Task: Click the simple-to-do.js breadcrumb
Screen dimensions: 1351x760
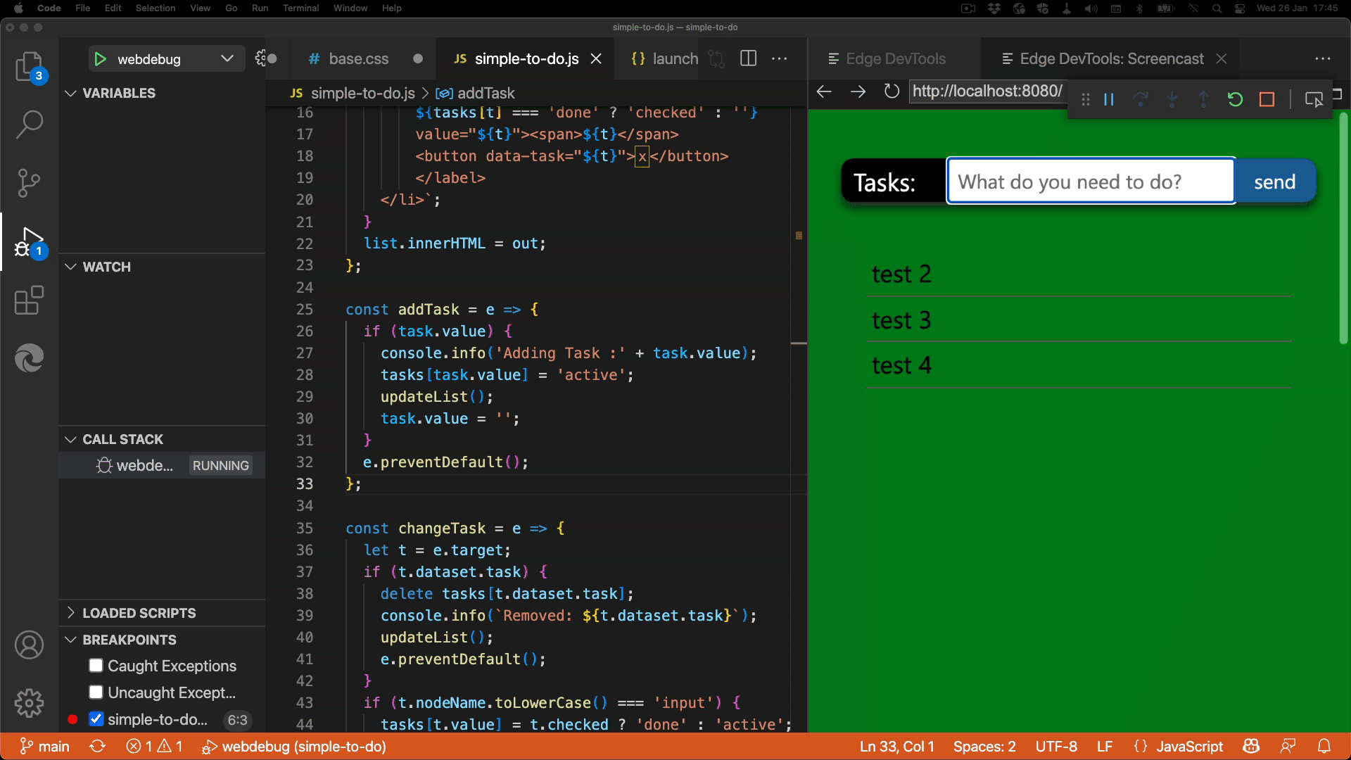Action: (x=353, y=93)
